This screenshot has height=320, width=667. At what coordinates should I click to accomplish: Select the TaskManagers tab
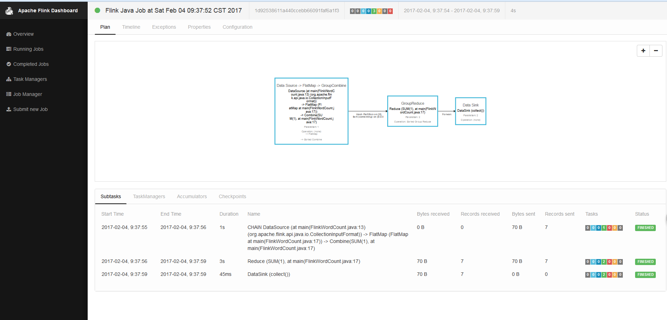149,196
